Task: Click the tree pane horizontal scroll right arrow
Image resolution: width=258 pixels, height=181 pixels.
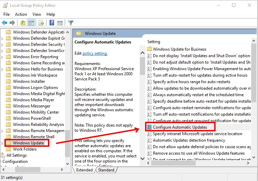Action: 62,169
